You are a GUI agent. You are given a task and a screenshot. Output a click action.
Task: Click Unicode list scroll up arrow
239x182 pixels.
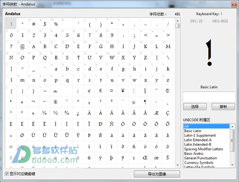pos(232,127)
